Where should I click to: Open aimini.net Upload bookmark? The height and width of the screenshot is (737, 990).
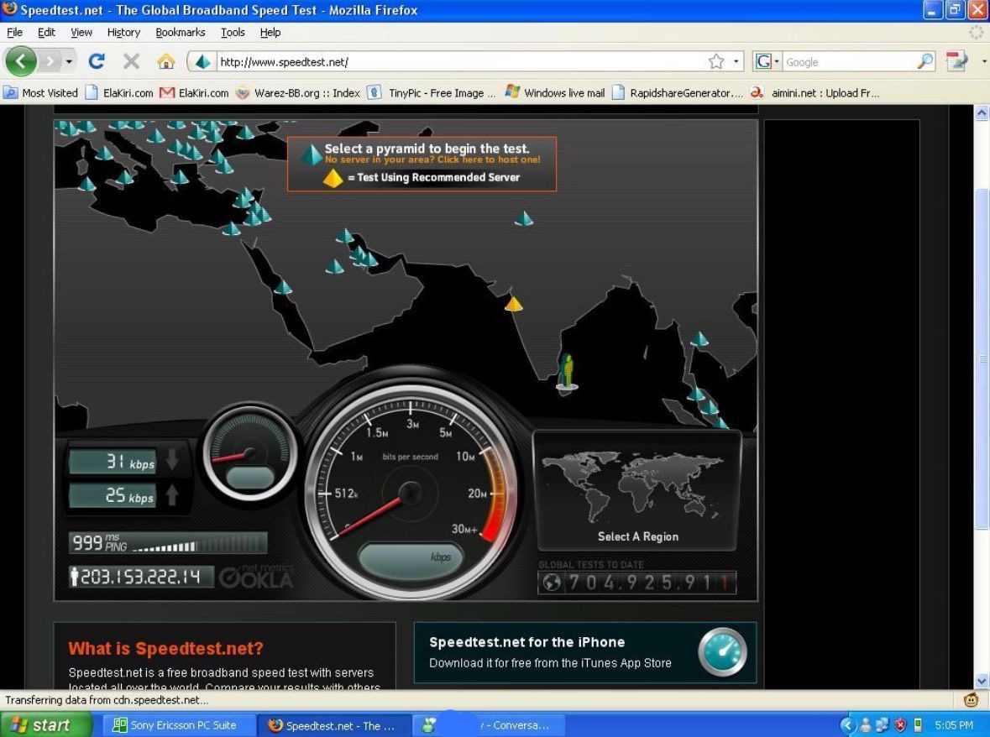pyautogui.click(x=815, y=93)
